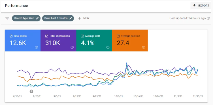Click the Performance heading
The image size is (213, 105).
tap(16, 6)
